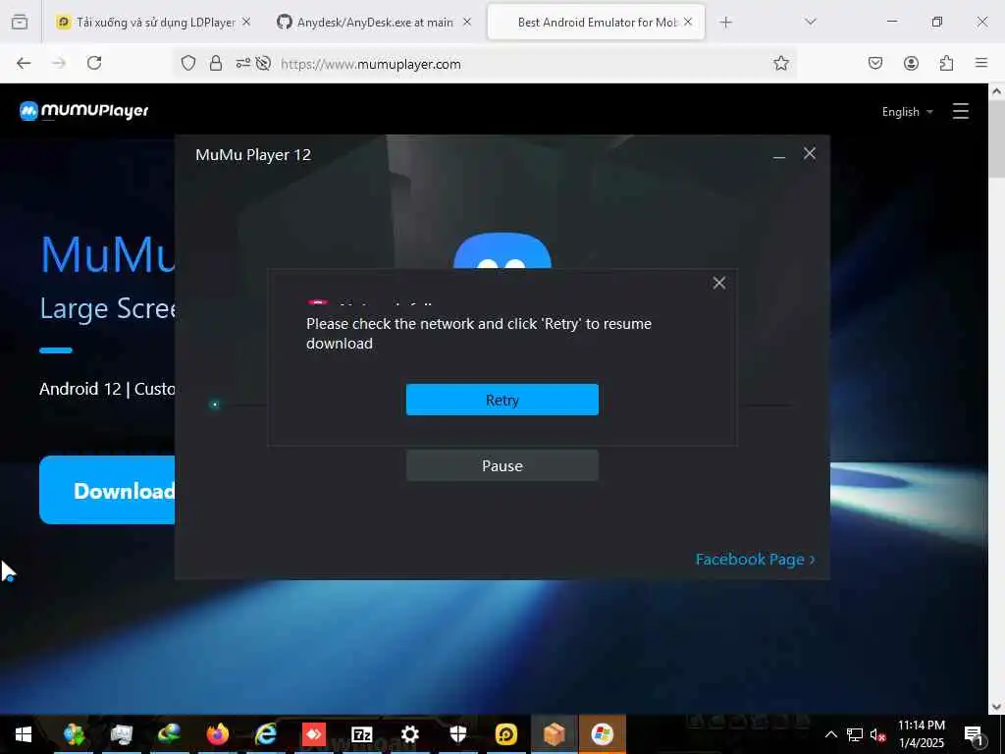Viewport: 1005px width, 754px height.
Task: Click the tracking protection shield icon
Action: (187, 63)
